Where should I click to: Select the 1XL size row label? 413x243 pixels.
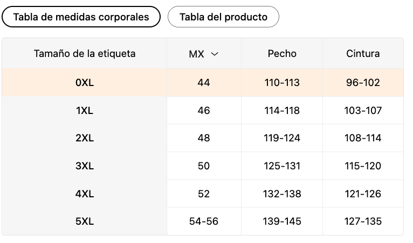pyautogui.click(x=85, y=111)
